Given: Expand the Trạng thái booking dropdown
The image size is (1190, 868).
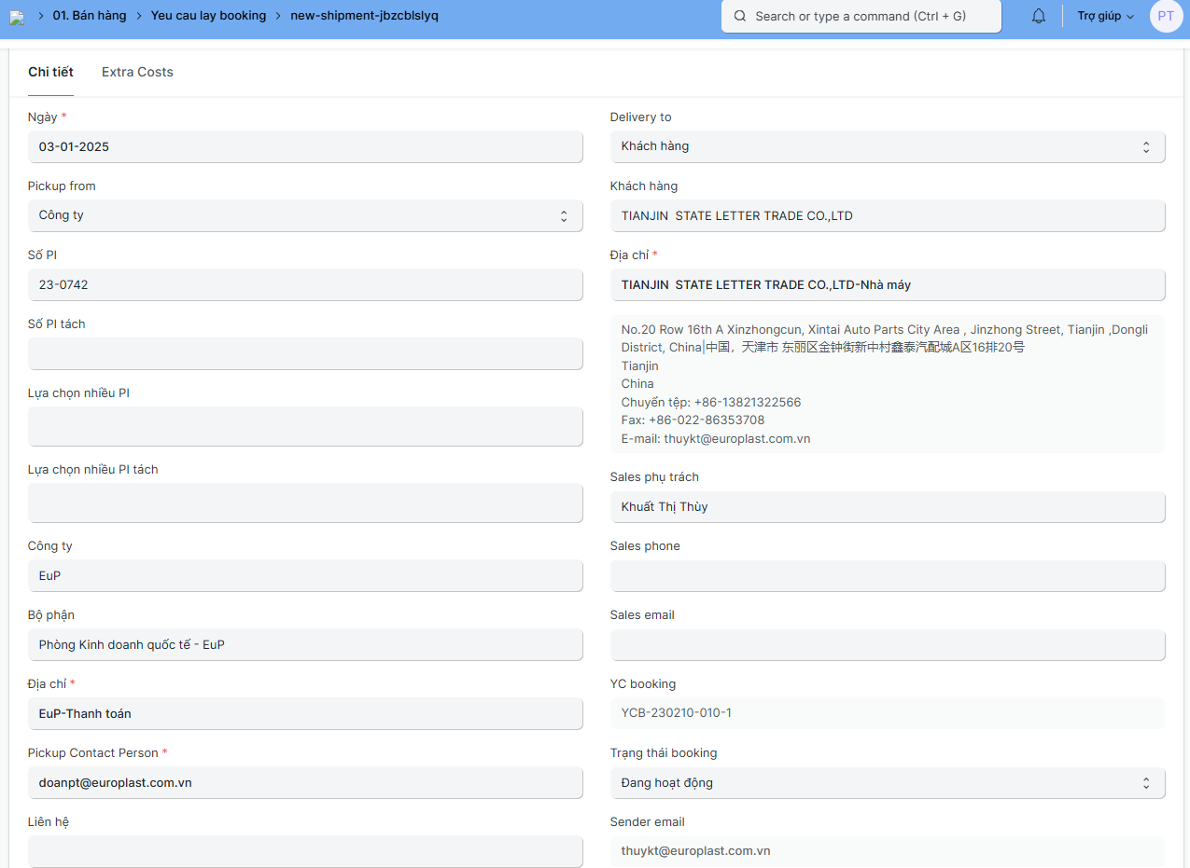Looking at the screenshot, I should [887, 783].
